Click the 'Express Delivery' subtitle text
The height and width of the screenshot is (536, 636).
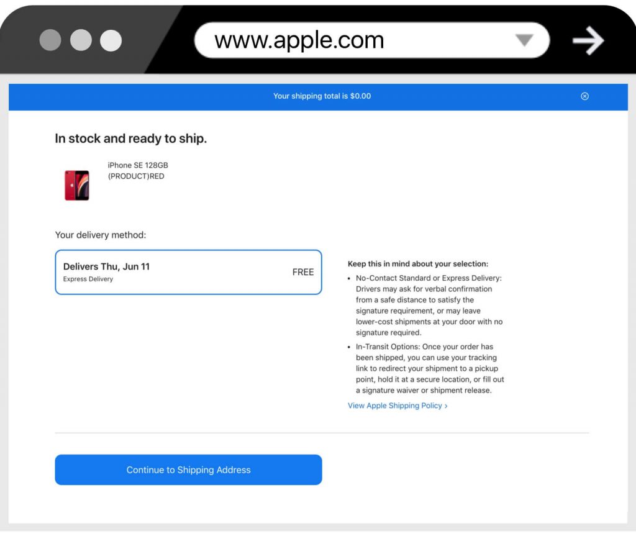click(x=88, y=279)
